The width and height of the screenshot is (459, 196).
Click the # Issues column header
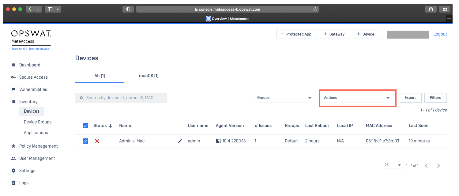263,126
